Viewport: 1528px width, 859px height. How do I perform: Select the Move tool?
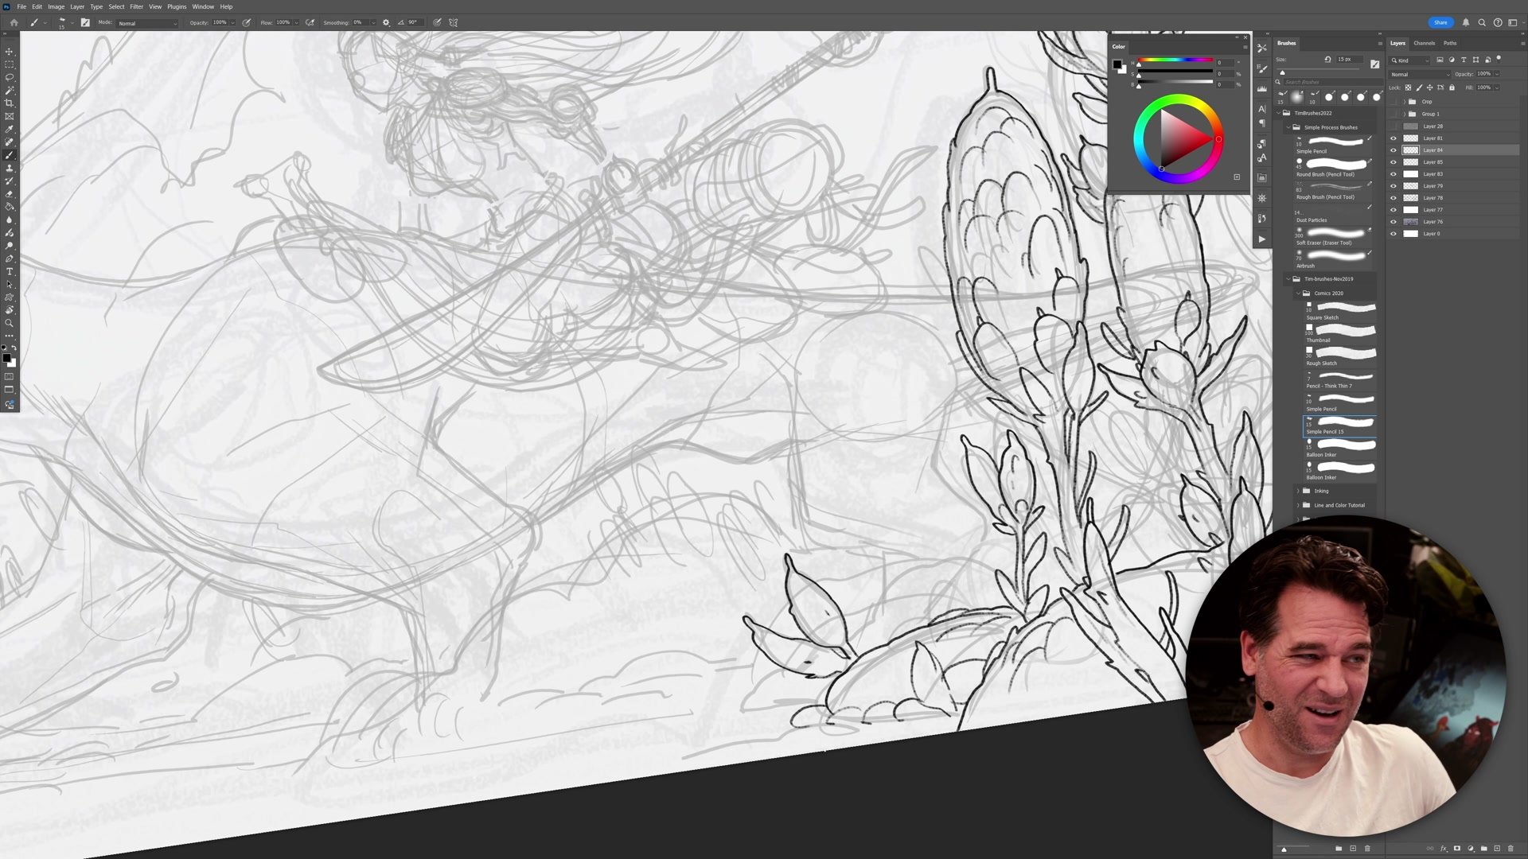(10, 51)
